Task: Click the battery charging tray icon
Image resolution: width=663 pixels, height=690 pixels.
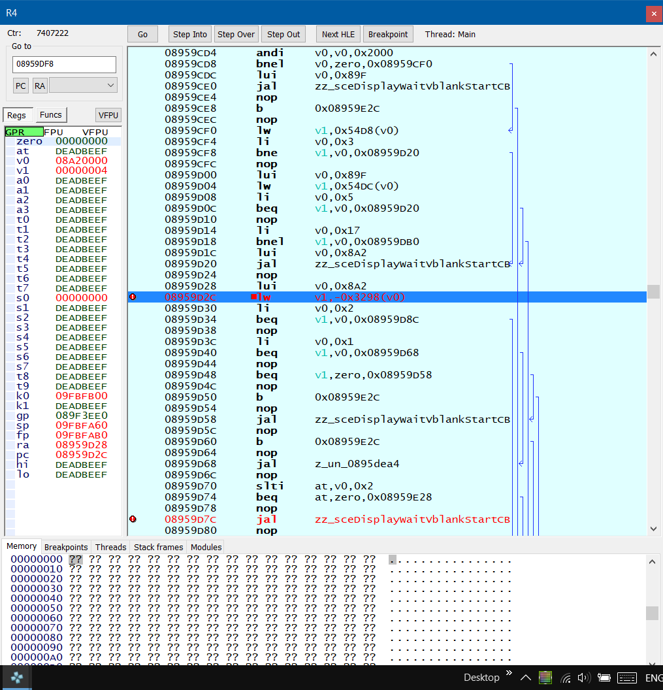Action: coord(604,678)
